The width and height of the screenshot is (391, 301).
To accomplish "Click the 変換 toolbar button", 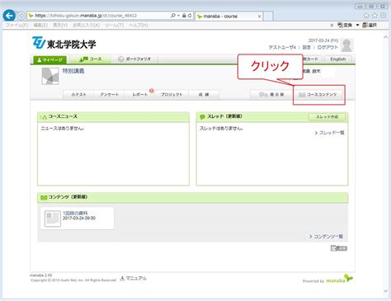I will [x=345, y=25].
